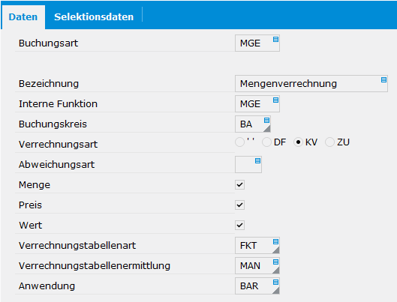Click the list icon in Anwendung field
Screen dimensions: 397x302
click(x=275, y=282)
